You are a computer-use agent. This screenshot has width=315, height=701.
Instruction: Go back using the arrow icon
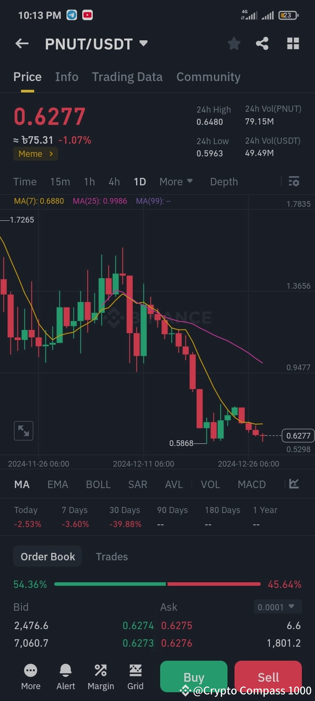(21, 43)
